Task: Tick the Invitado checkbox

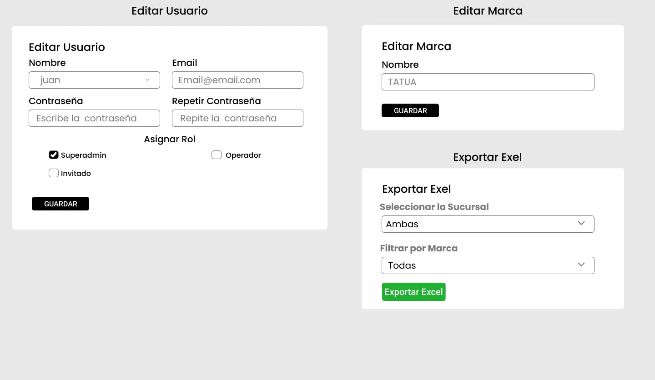Action: [x=54, y=173]
